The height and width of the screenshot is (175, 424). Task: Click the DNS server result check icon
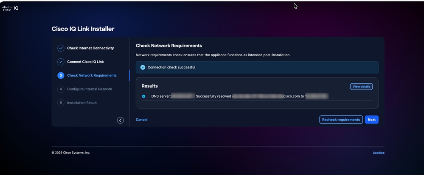coord(143,96)
